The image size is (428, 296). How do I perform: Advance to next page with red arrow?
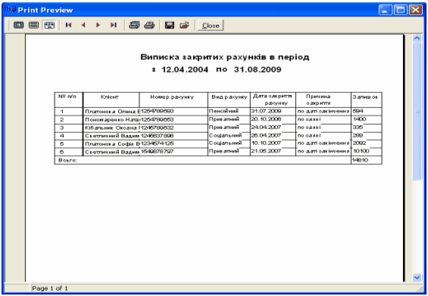click(x=98, y=26)
